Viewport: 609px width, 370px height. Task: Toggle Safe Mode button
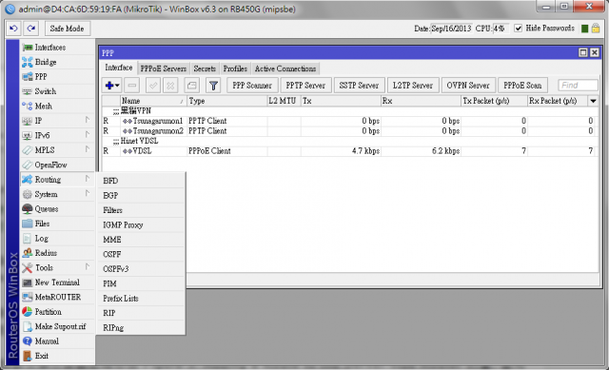[68, 29]
